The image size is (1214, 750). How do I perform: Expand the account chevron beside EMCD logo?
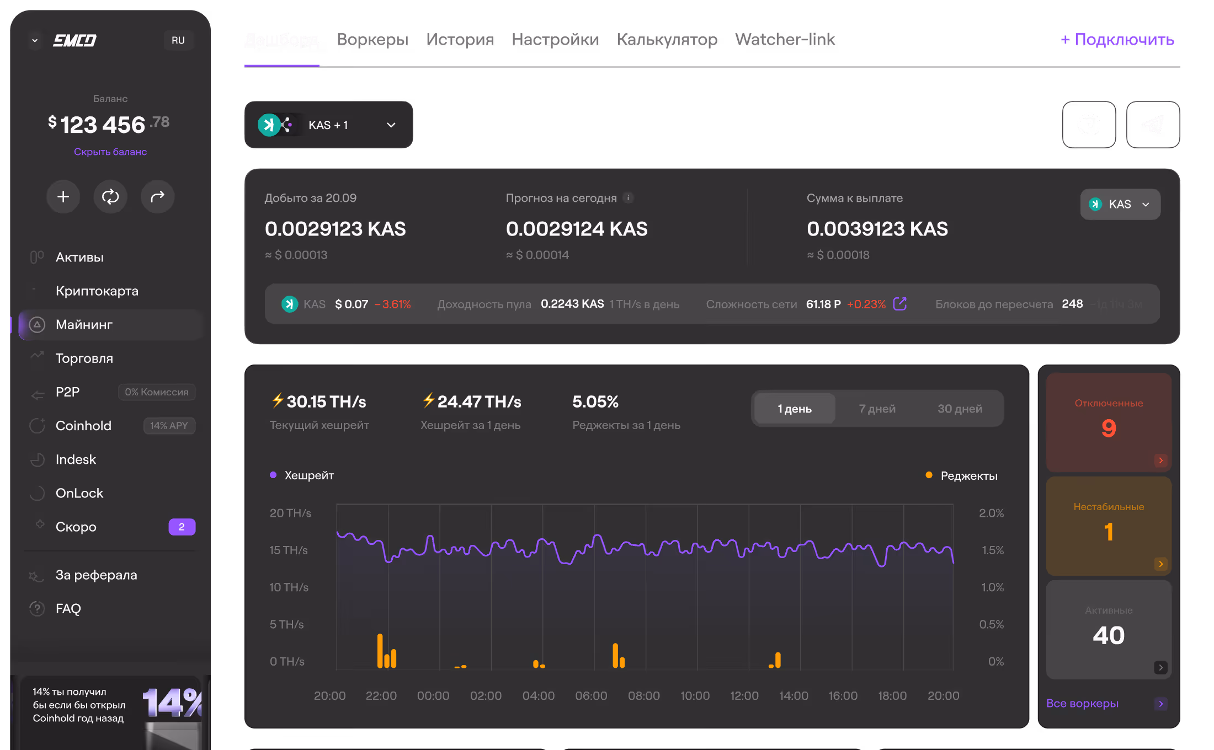tap(35, 40)
